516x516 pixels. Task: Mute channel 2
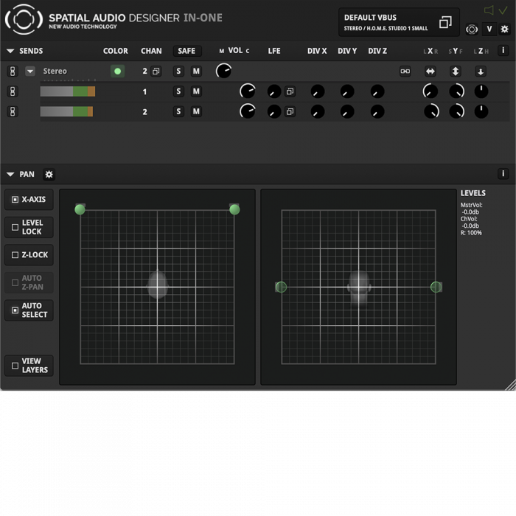pyautogui.click(x=196, y=111)
